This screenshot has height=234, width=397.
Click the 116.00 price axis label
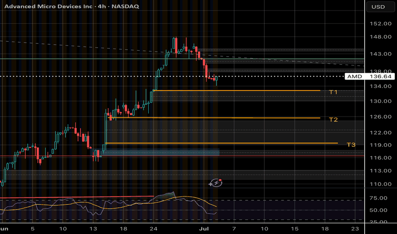(380, 157)
